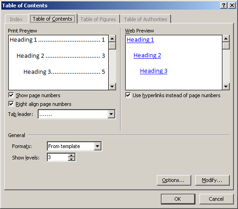Toggle Show page numbers checkbox
The image size is (238, 209).
pyautogui.click(x=11, y=95)
